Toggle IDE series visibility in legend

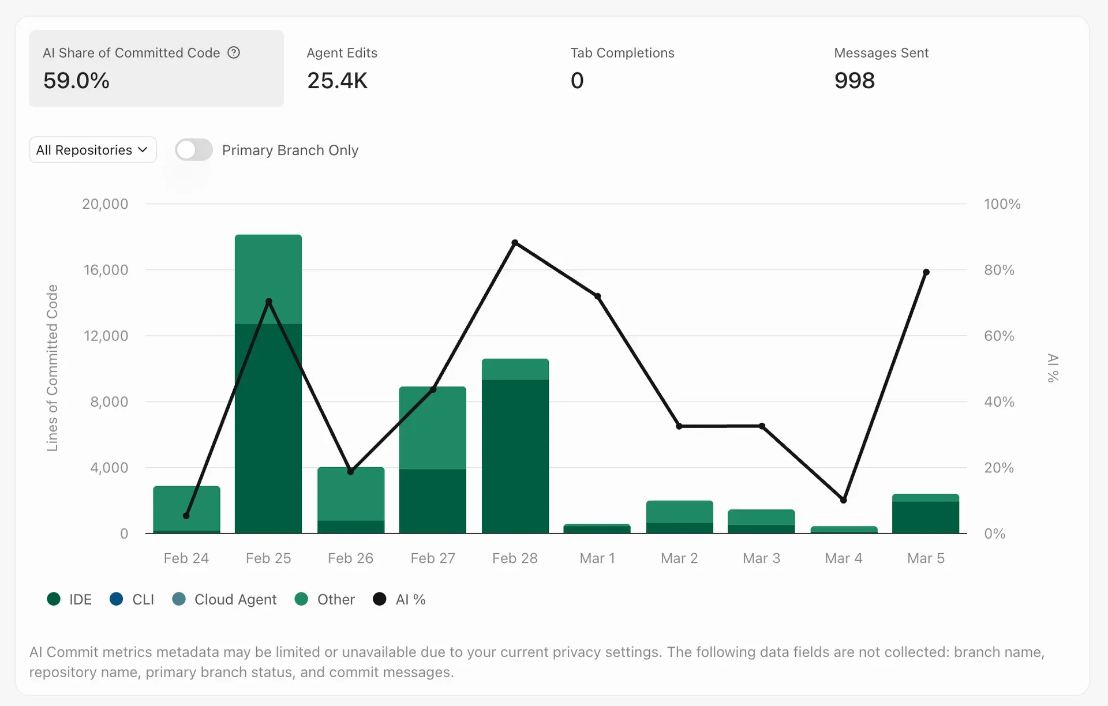pos(69,599)
